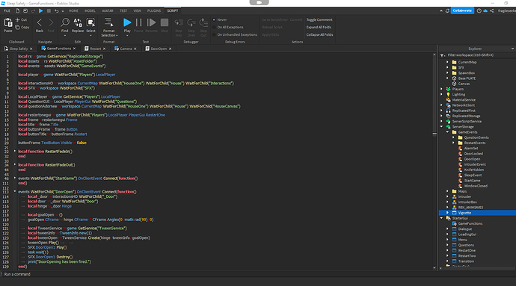
Task: Click the Step Out debugger icon
Action: point(203,22)
